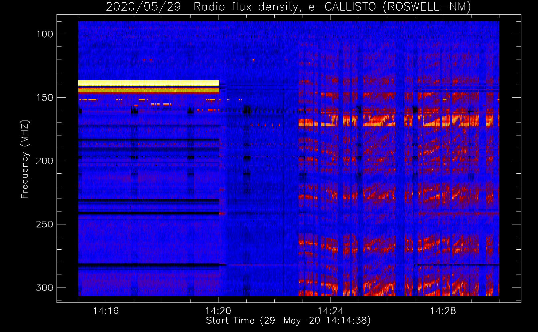Click the 14:16 time tick label

106,311
